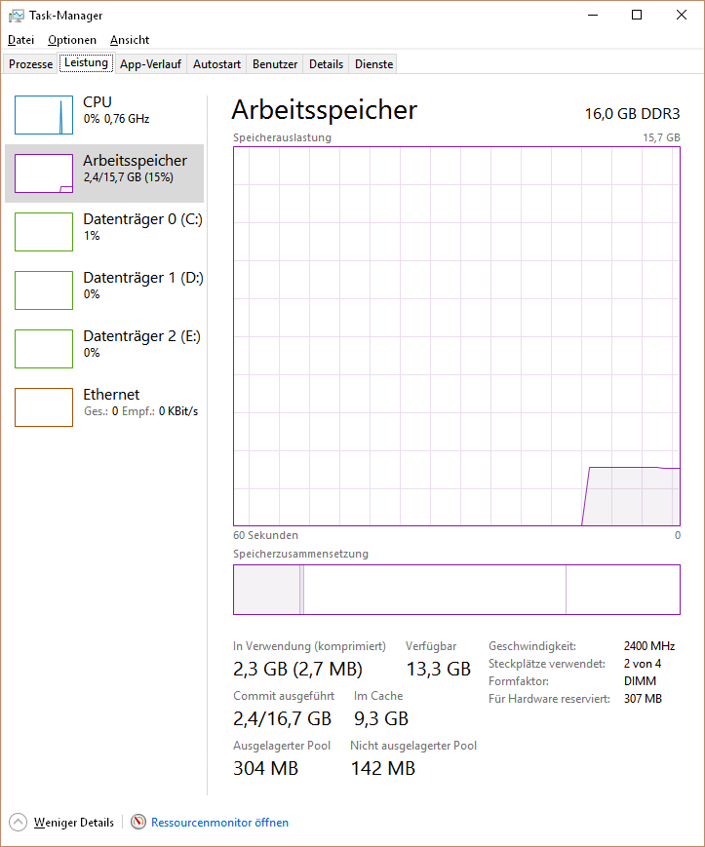The height and width of the screenshot is (847, 705).
Task: Switch to the Prozesse tab
Action: 31,63
